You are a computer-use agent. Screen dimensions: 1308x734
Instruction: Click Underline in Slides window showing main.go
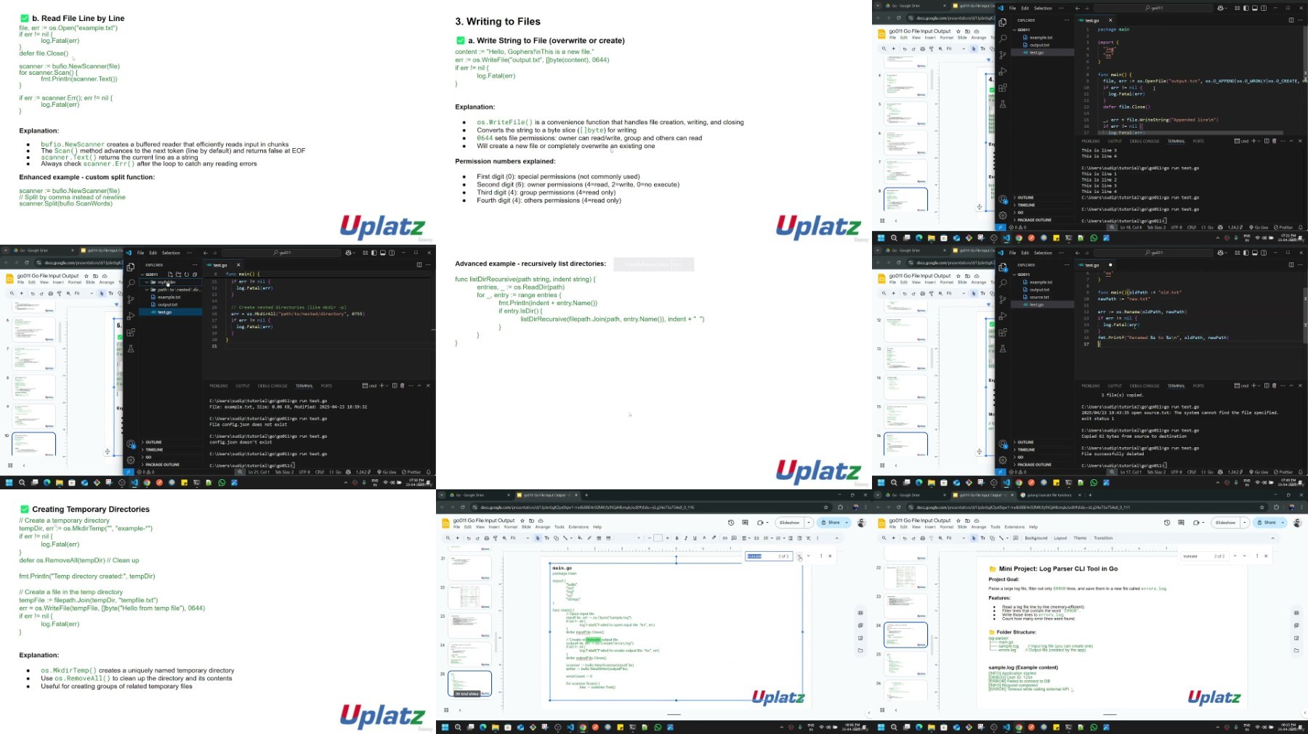(x=695, y=538)
